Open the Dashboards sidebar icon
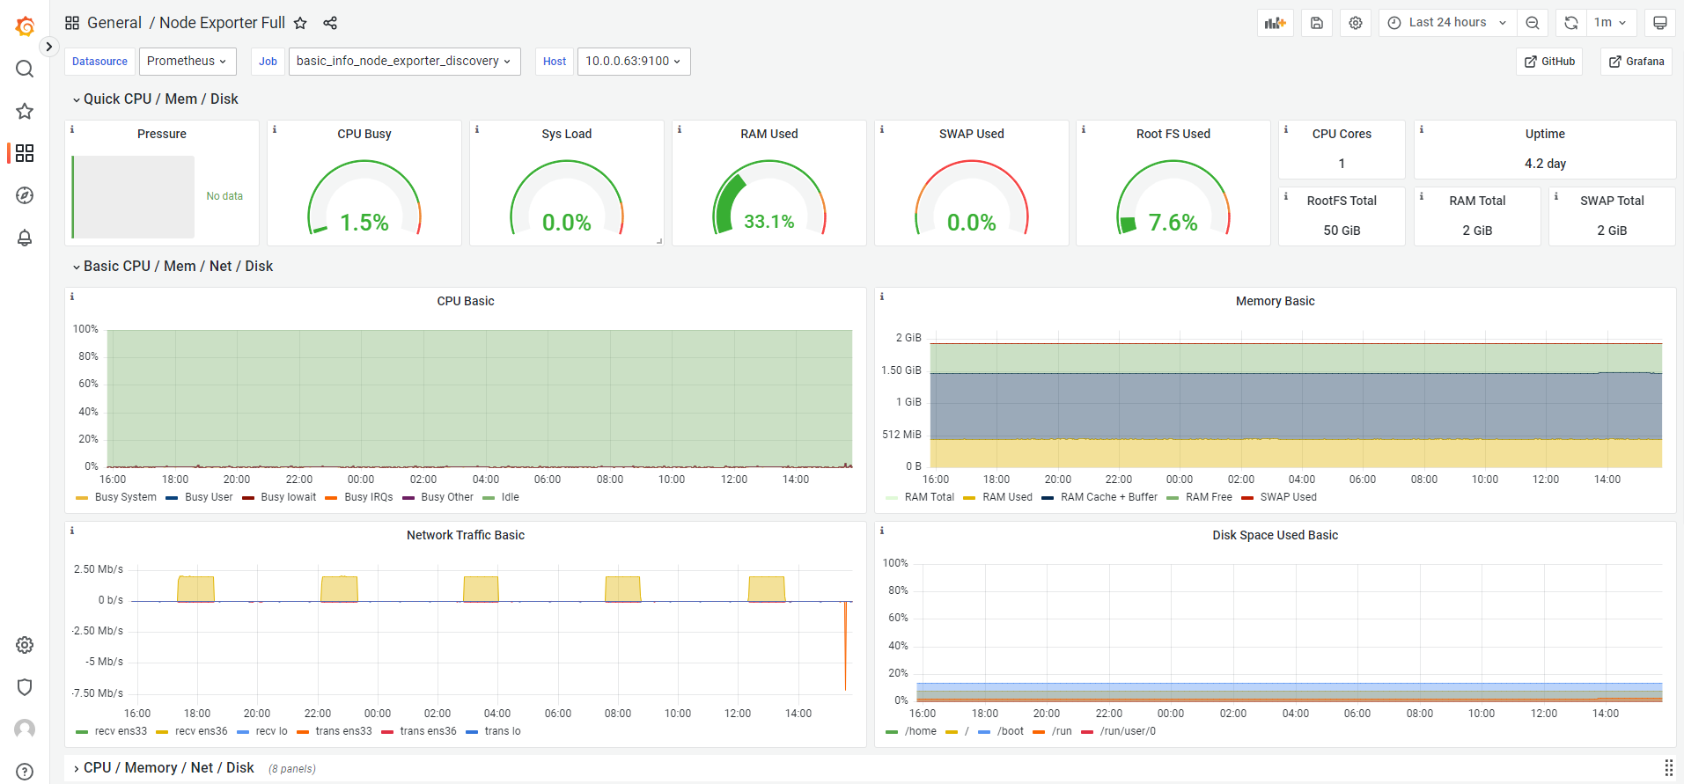The image size is (1684, 784). [25, 153]
